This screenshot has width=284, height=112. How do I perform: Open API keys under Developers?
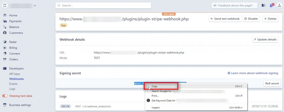(15, 74)
